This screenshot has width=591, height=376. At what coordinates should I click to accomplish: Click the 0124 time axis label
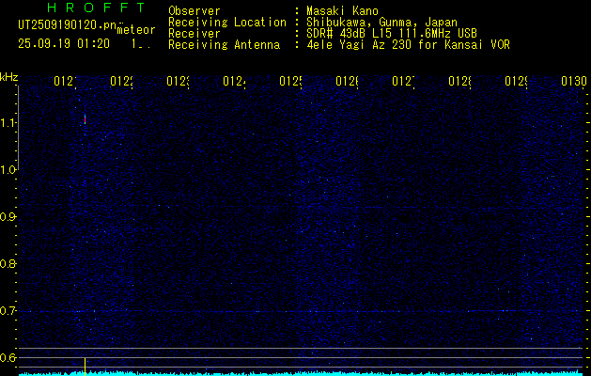pyautogui.click(x=234, y=81)
